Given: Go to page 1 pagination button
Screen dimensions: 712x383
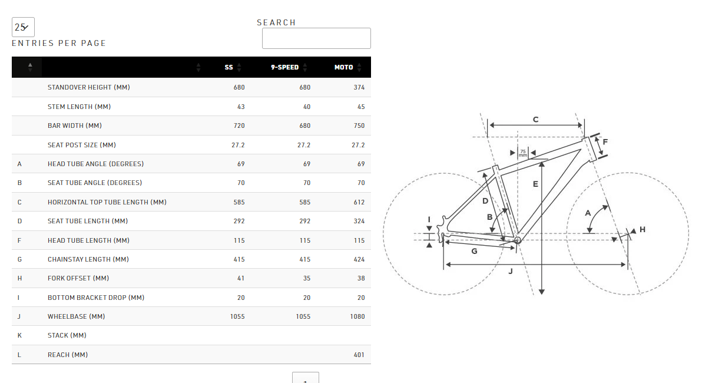Looking at the screenshot, I should (305, 378).
